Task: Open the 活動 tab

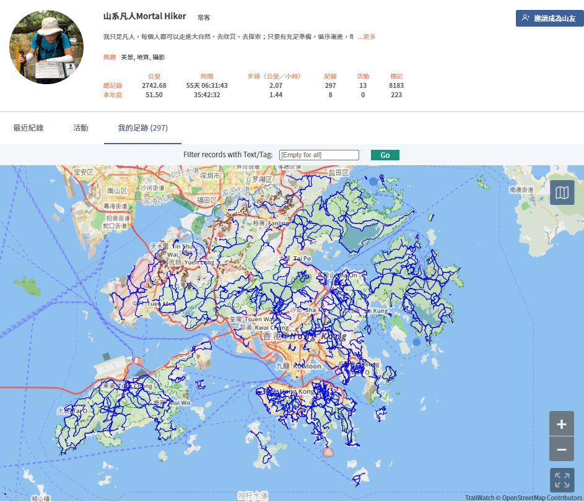Action: [81, 128]
